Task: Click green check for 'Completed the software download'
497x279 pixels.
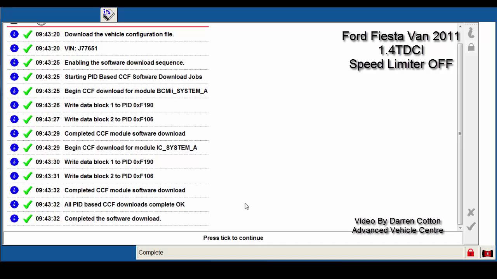Action: coord(27,219)
